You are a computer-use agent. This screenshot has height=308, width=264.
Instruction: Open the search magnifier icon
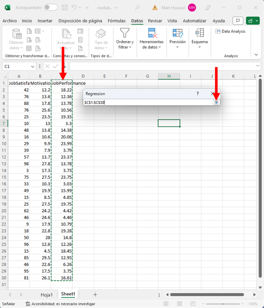(137, 7)
